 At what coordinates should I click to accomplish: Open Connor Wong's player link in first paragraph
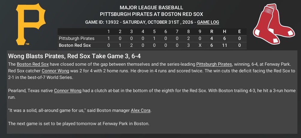(55, 71)
